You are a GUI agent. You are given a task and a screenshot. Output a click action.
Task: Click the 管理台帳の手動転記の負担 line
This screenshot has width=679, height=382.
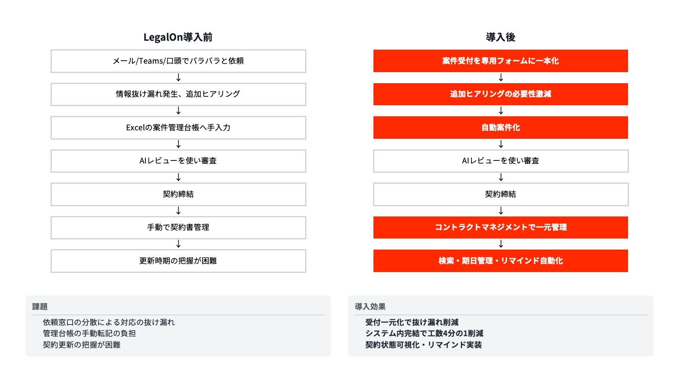[x=89, y=334]
